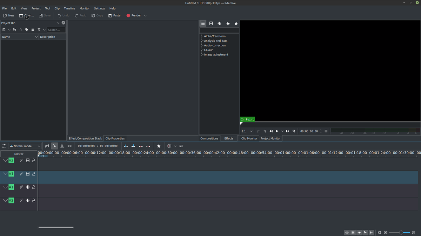Open the audio mixer settings icon in timeline toolbar

181,146
